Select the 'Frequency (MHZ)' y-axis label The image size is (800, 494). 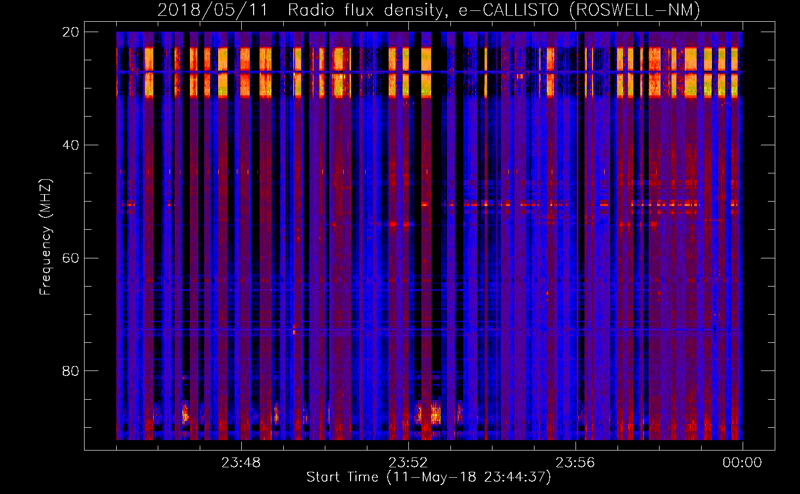pos(45,237)
